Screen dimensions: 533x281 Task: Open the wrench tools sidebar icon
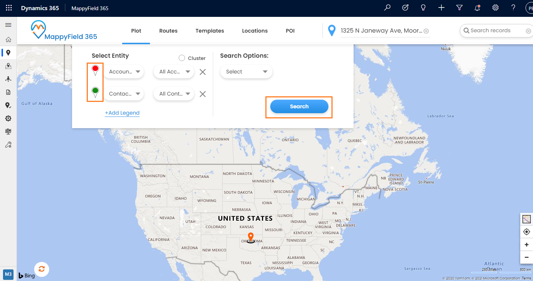[x=8, y=145]
